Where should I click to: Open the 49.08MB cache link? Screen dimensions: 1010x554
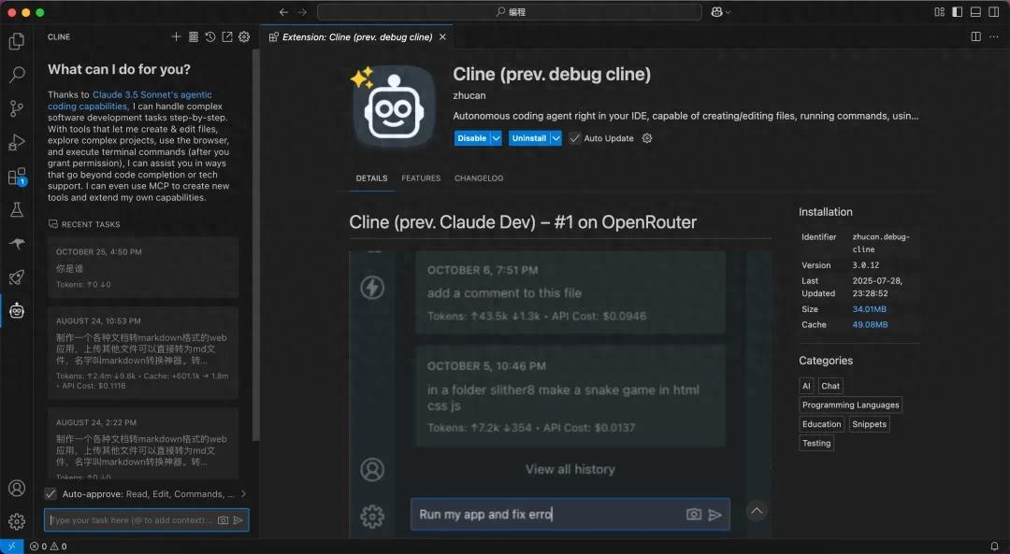870,324
